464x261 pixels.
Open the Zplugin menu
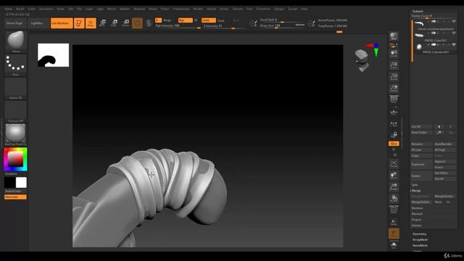(x=279, y=9)
